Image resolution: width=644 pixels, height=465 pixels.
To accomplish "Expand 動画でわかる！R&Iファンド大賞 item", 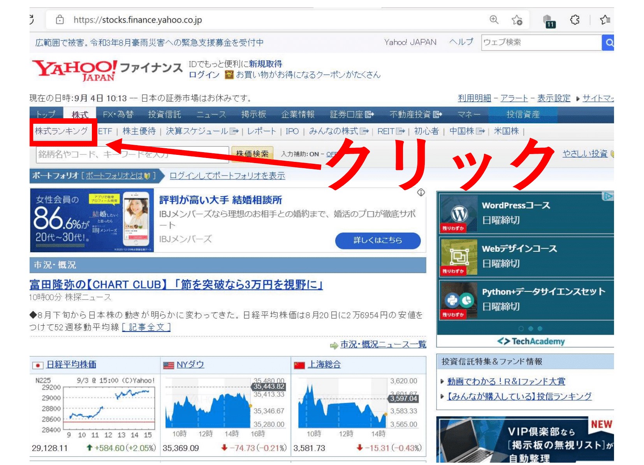I will (x=442, y=381).
